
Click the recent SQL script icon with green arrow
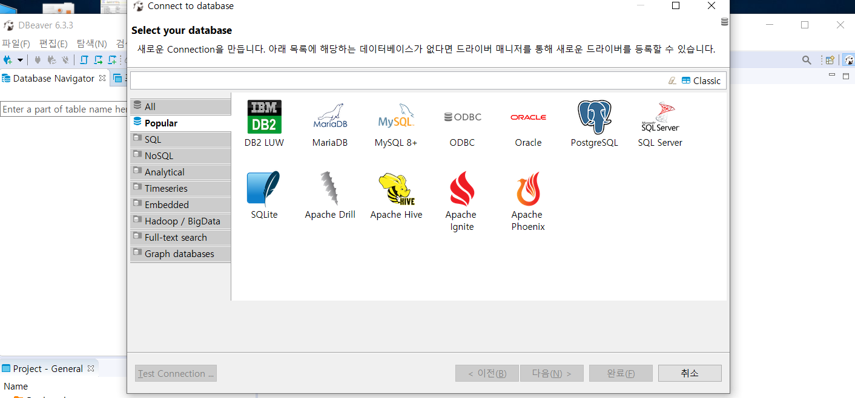point(98,60)
